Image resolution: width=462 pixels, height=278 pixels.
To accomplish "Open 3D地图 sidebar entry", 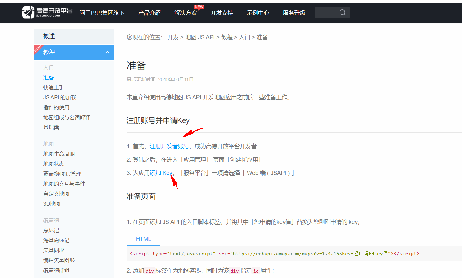I will [x=52, y=204].
